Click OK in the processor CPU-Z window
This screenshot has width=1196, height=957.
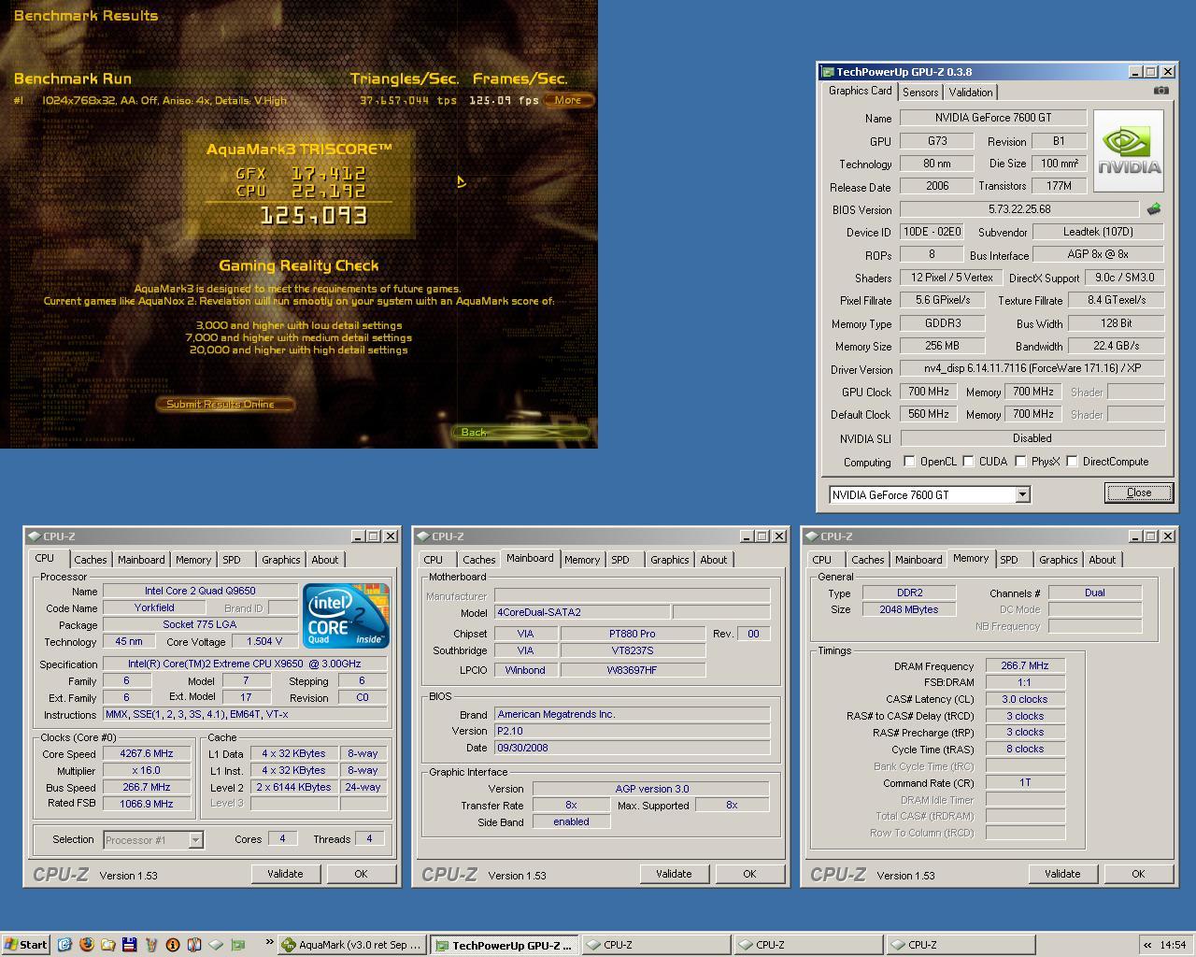click(361, 874)
